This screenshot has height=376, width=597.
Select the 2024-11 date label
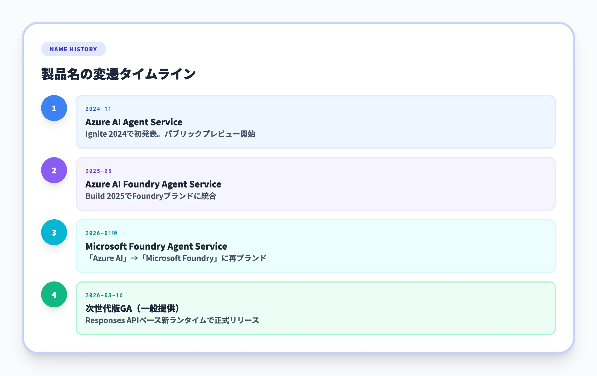[98, 109]
